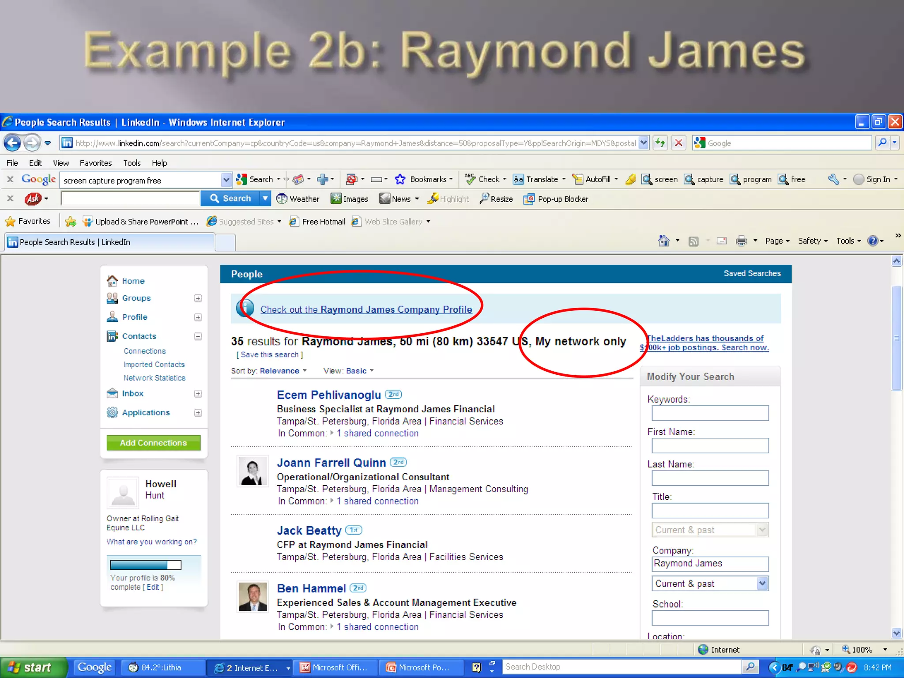Click the IE Help question mark icon

click(873, 241)
